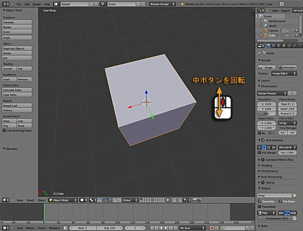Image resolution: width=303 pixels, height=231 pixels.
Task: Click the output folder browse icon
Action: coord(294,195)
